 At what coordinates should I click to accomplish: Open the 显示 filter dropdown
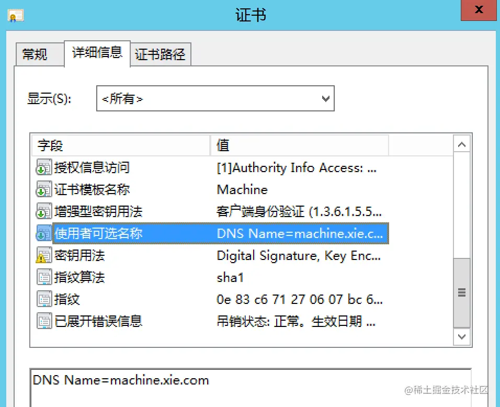[x=215, y=98]
